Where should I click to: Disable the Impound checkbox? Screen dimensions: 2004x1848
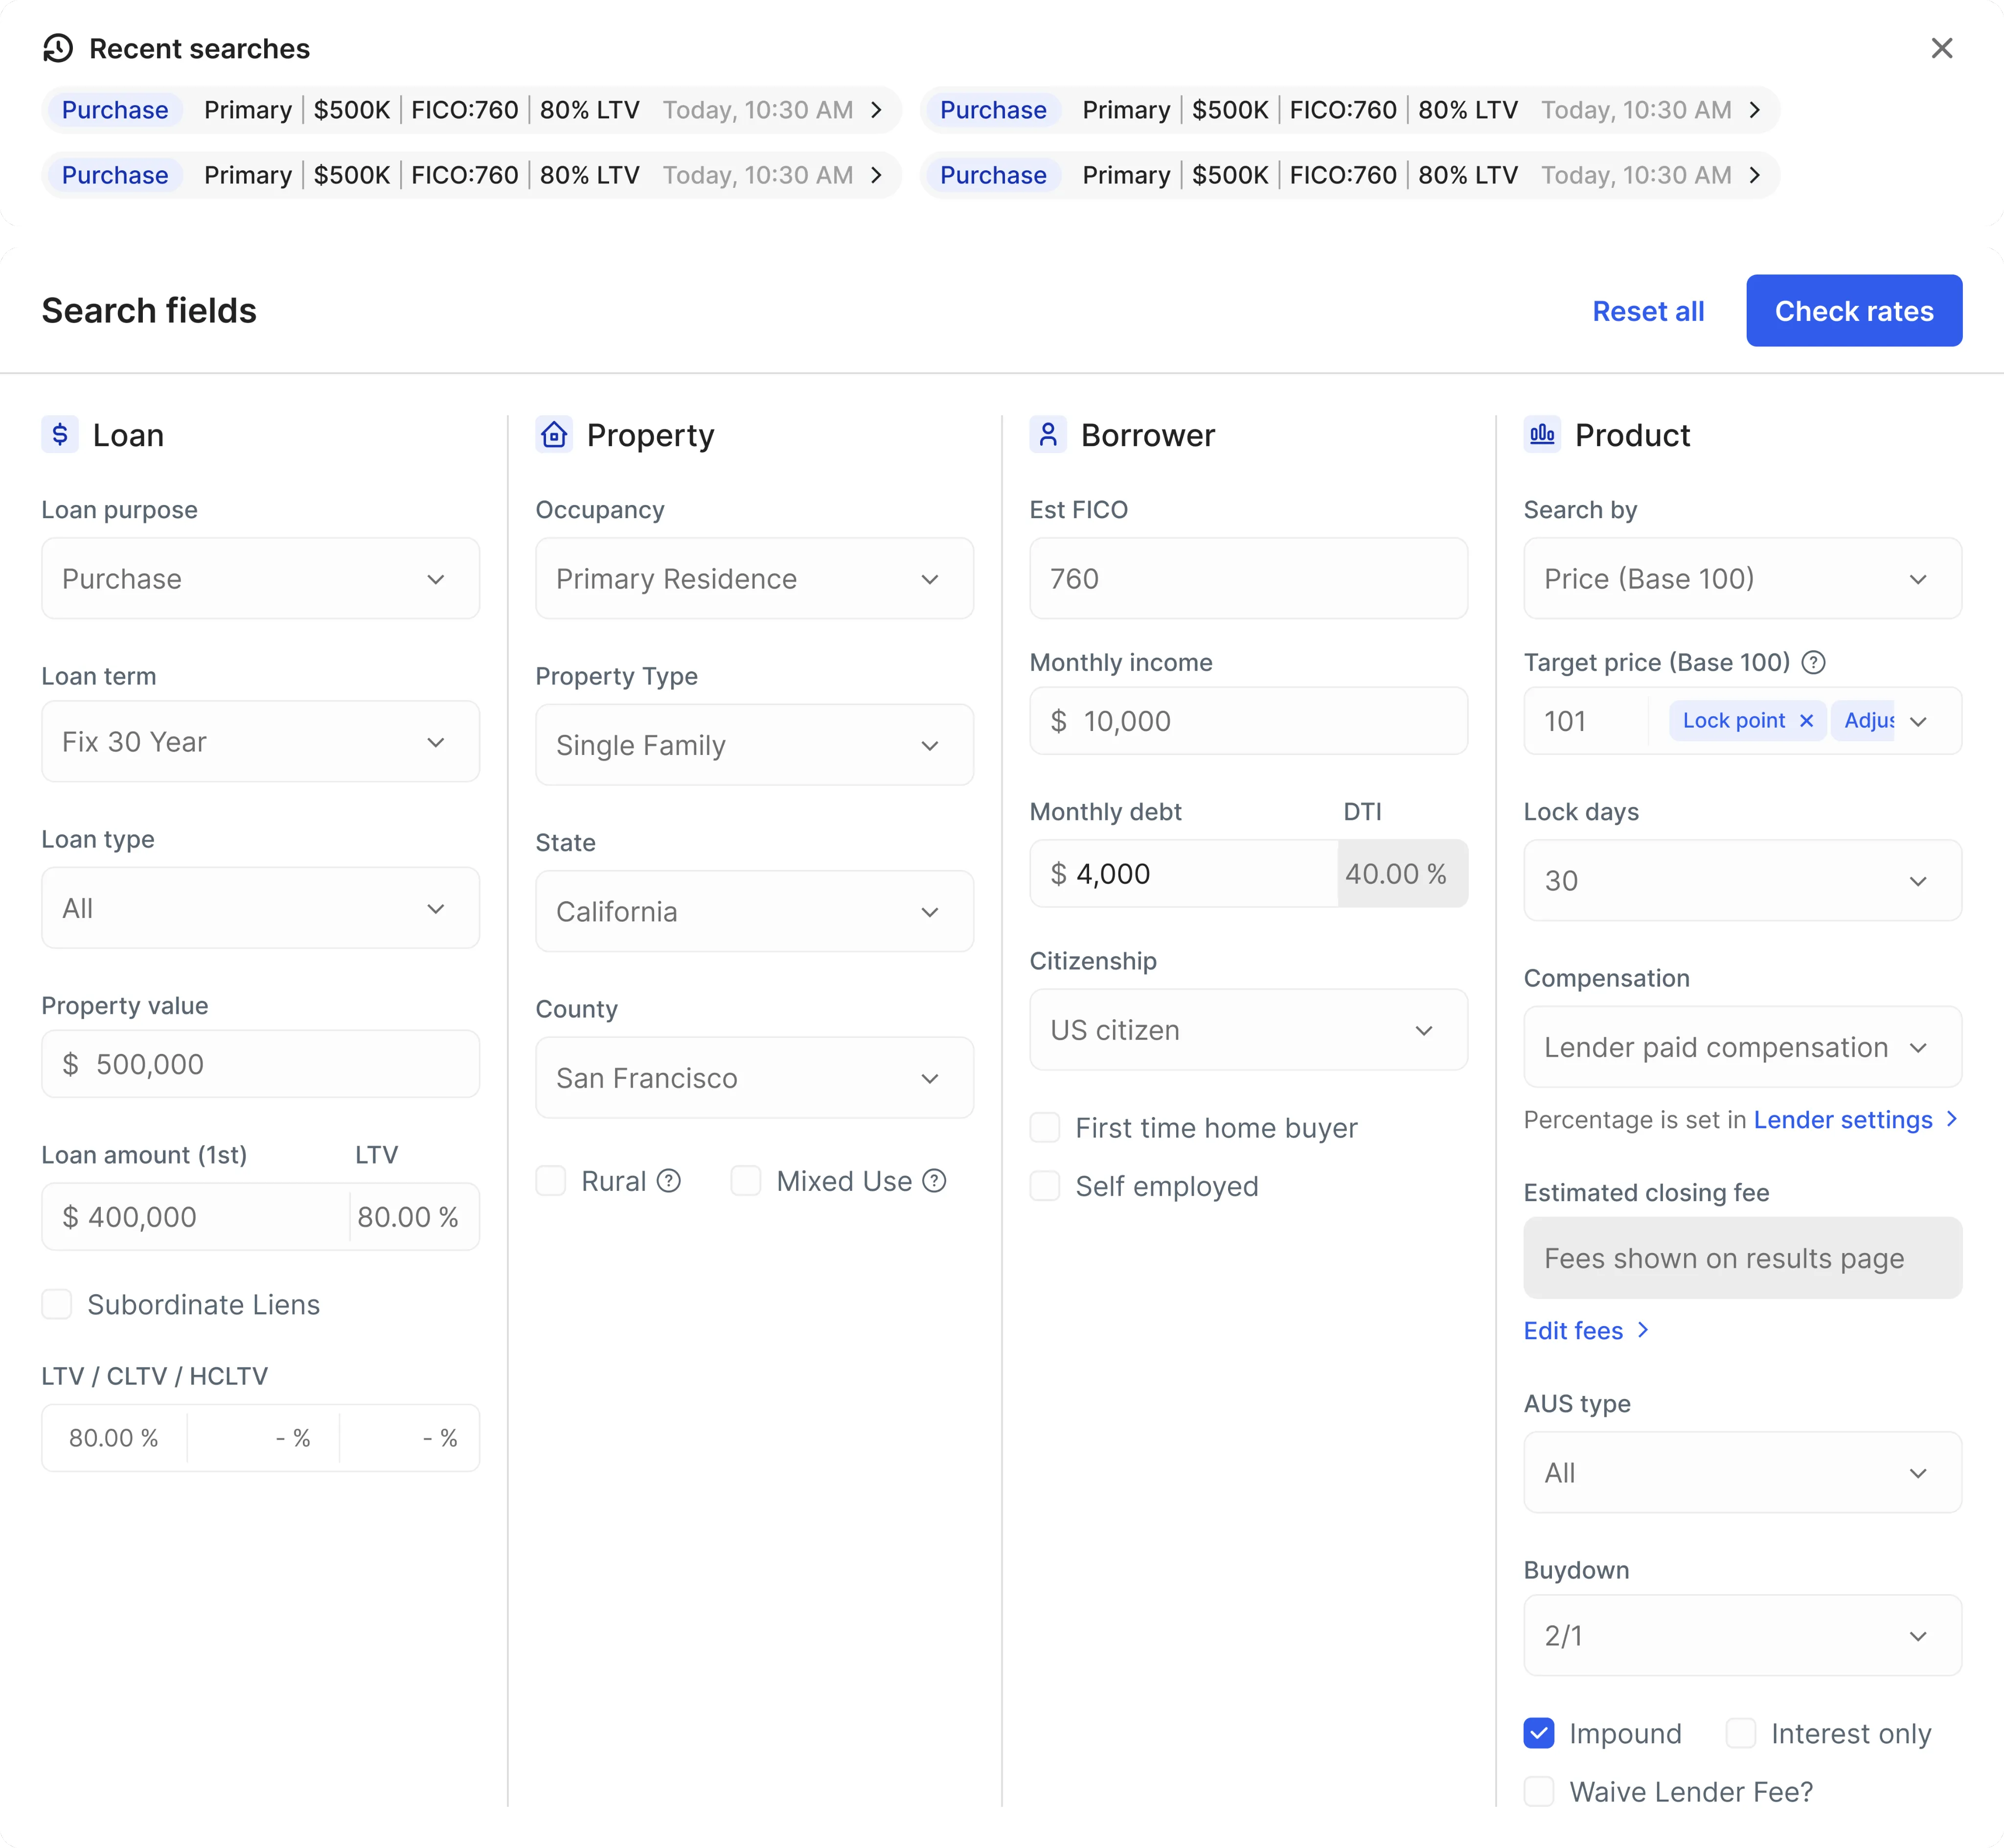(1538, 1733)
